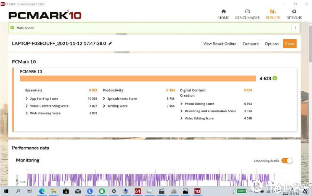The width and height of the screenshot is (312, 196).
Task: Switch to the BENCHMARKS tab
Action: [x=247, y=14]
